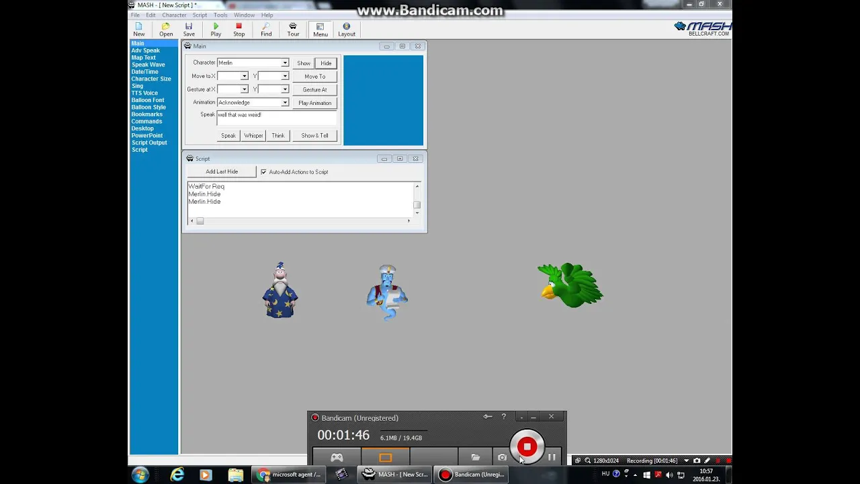The height and width of the screenshot is (484, 860).
Task: Open the file explorer taskbar icon
Action: 235,475
